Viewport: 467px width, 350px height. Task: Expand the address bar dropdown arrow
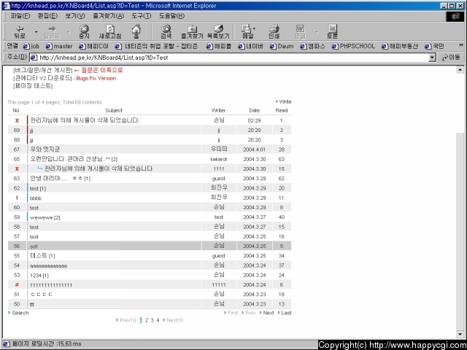tap(433, 58)
